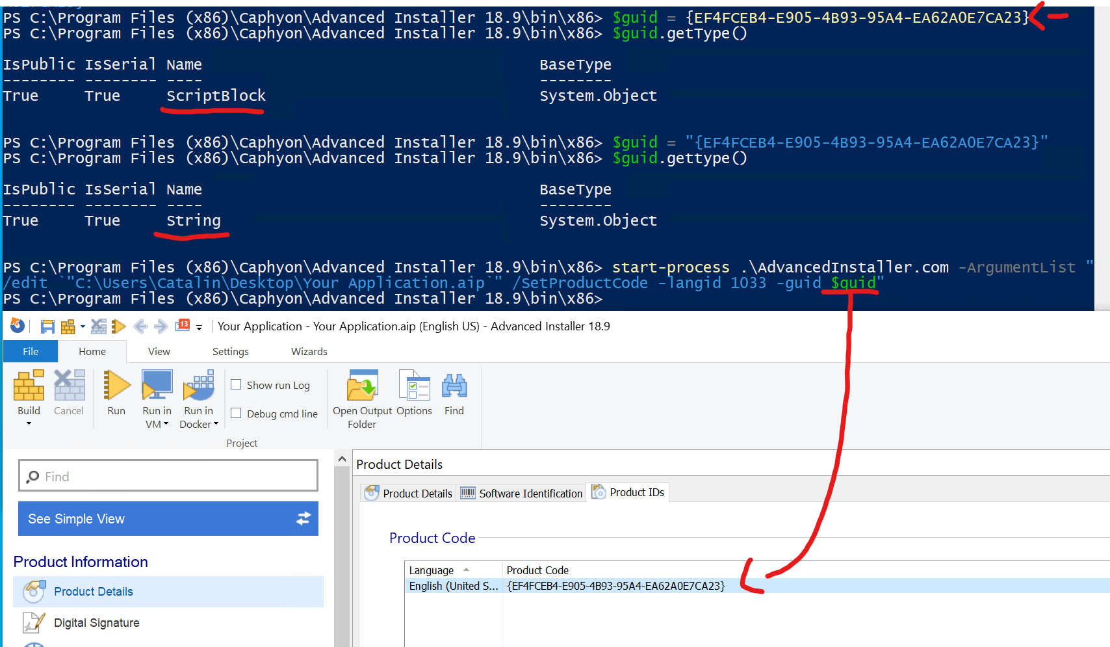The width and height of the screenshot is (1110, 647).
Task: Open the quick access Build dropdown arrow
Action: point(83,326)
